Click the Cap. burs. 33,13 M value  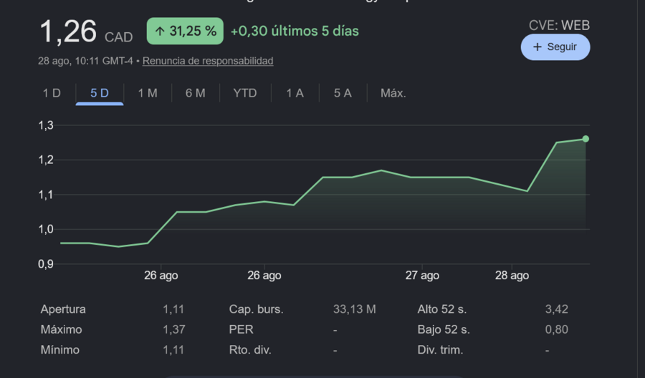(354, 309)
